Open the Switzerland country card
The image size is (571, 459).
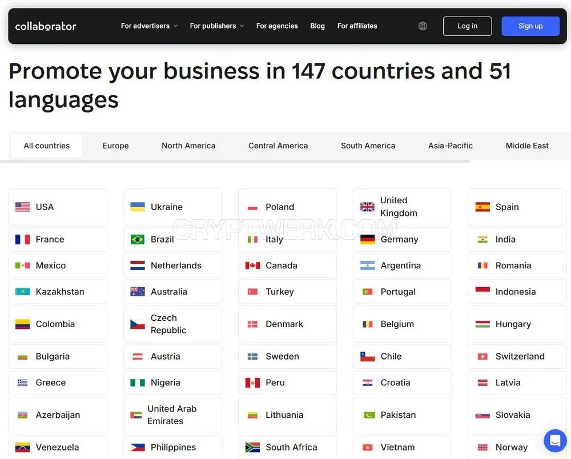click(x=517, y=356)
